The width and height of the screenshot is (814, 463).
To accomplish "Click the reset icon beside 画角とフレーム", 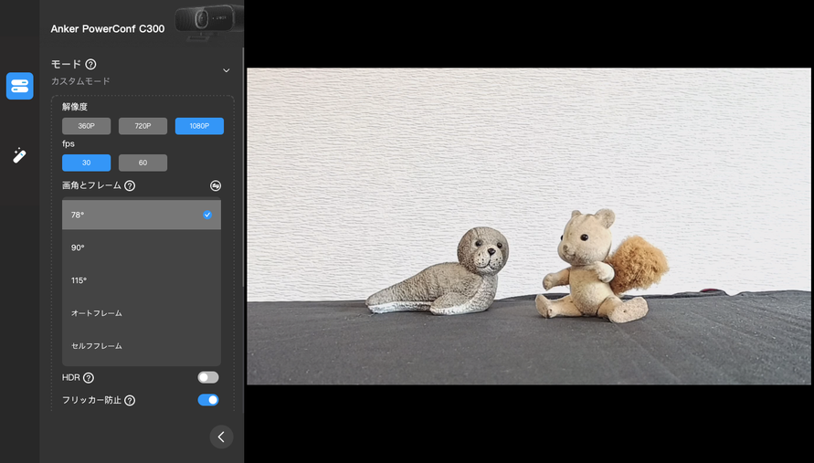I will tap(216, 185).
